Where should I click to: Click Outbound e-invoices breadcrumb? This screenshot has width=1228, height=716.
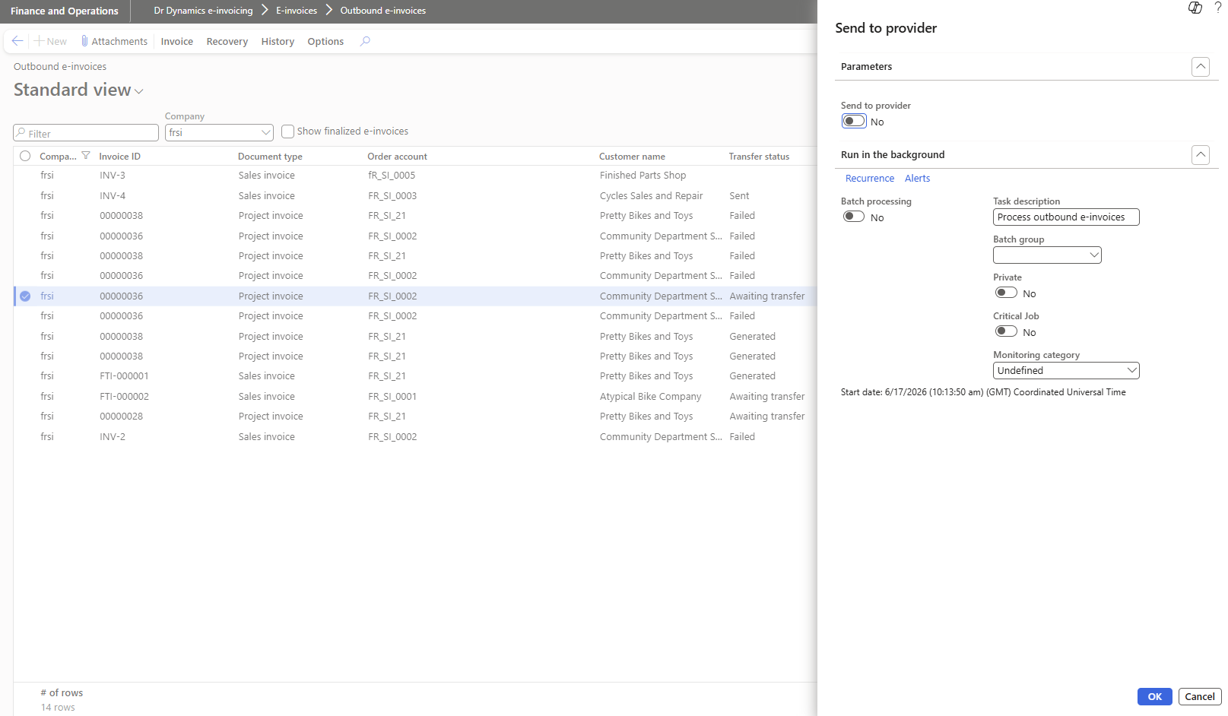[x=383, y=11]
